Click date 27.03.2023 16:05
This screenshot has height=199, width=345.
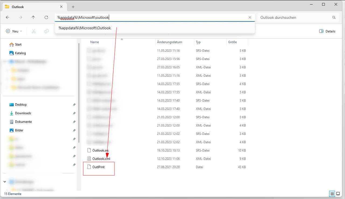point(168,67)
